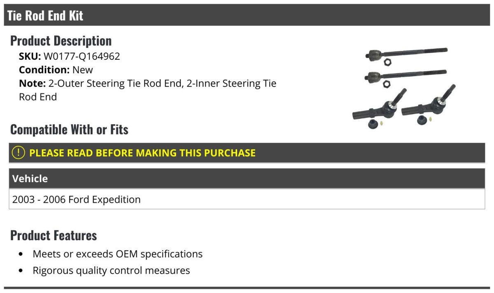Click the Vehicle table header
This screenshot has height=293, width=494.
[x=247, y=178]
